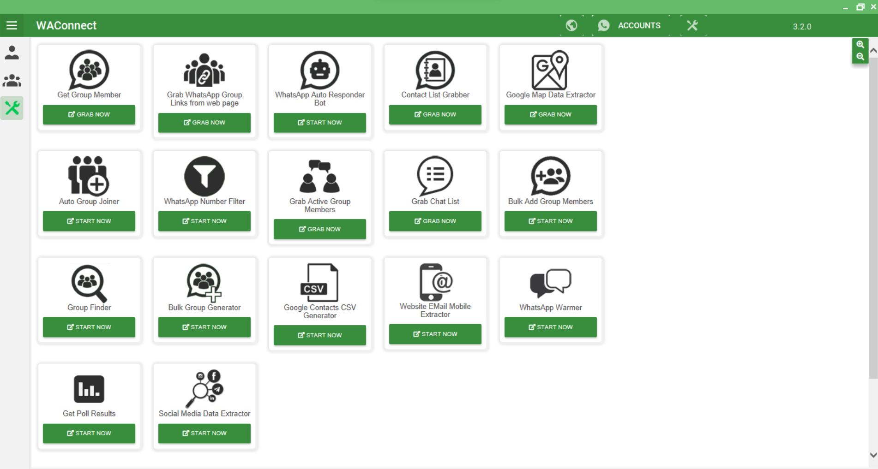The image size is (878, 469).
Task: Open the hamburger menu
Action: tap(12, 25)
